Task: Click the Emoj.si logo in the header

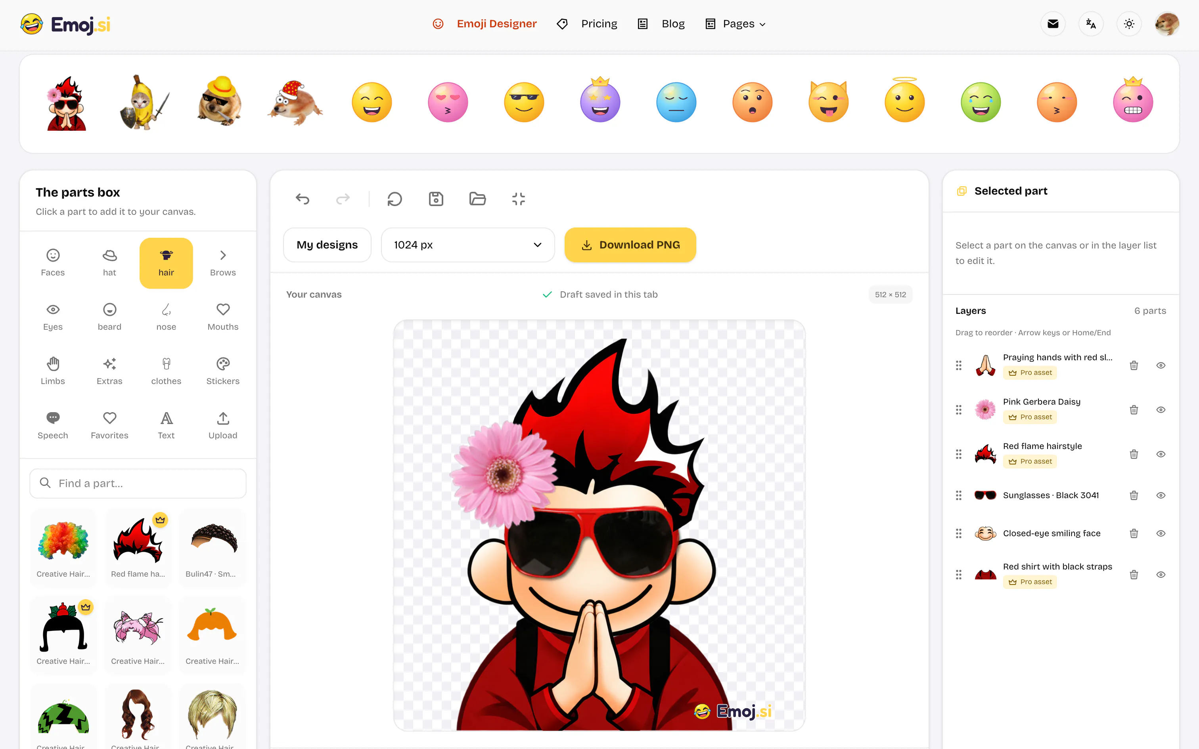Action: click(65, 24)
